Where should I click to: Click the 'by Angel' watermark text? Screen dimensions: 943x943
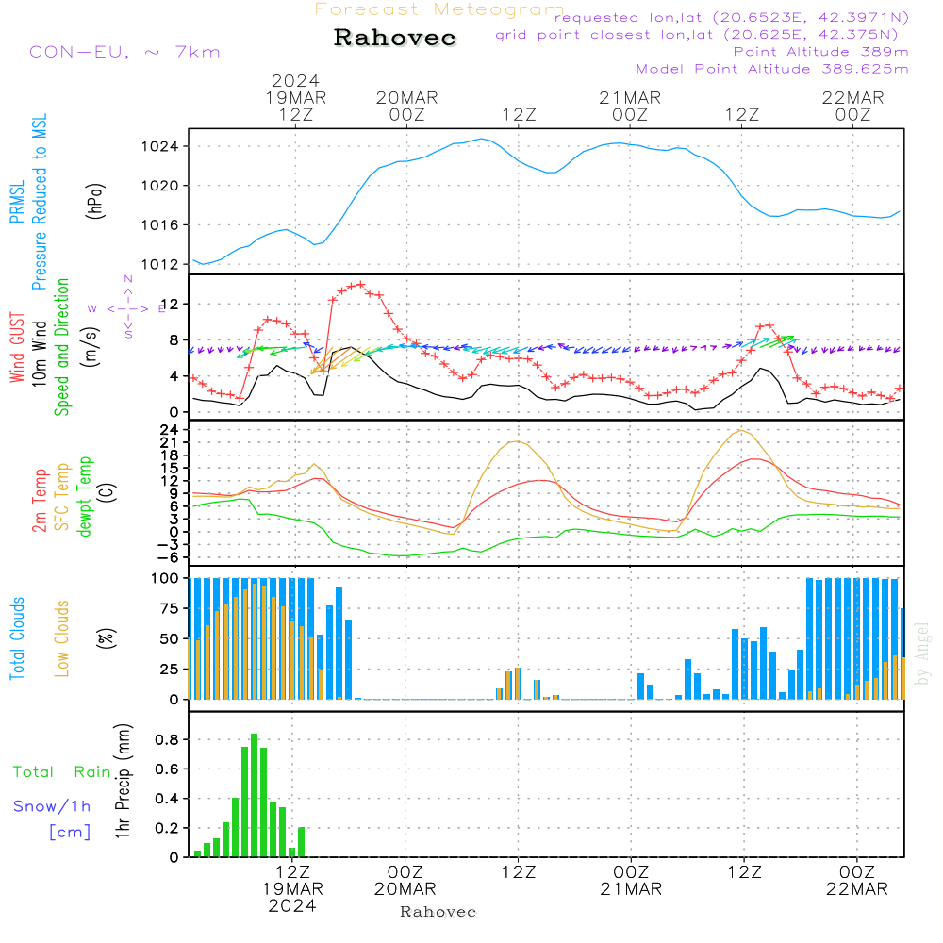click(922, 654)
